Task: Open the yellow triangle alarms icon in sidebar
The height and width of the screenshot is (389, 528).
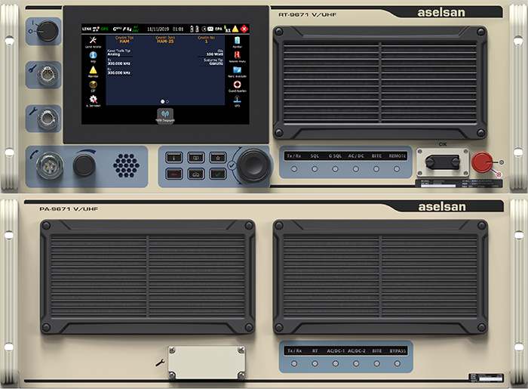Action: click(x=93, y=70)
